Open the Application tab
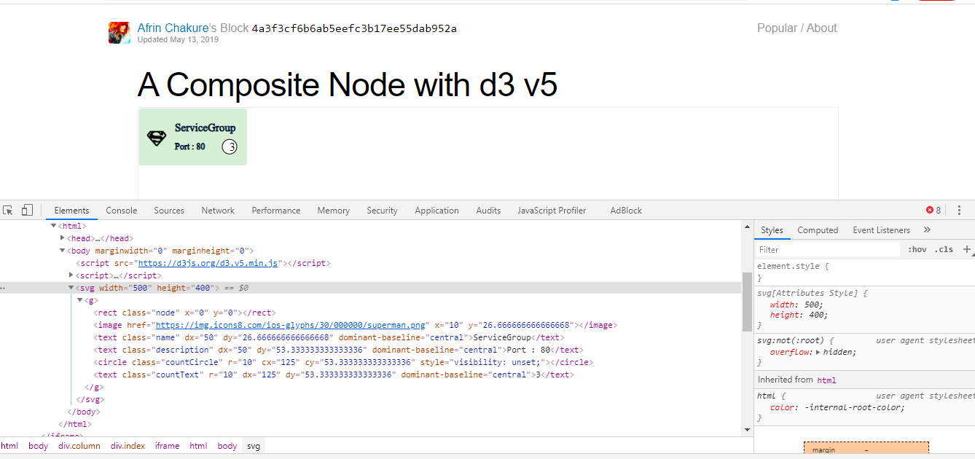 437,210
